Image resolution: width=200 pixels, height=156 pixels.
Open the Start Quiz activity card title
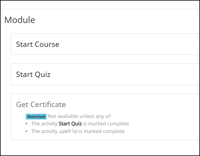pos(33,74)
